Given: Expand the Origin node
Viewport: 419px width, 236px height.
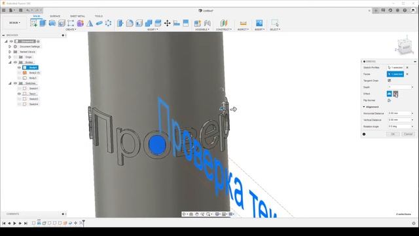Looking at the screenshot, I should 10,57.
